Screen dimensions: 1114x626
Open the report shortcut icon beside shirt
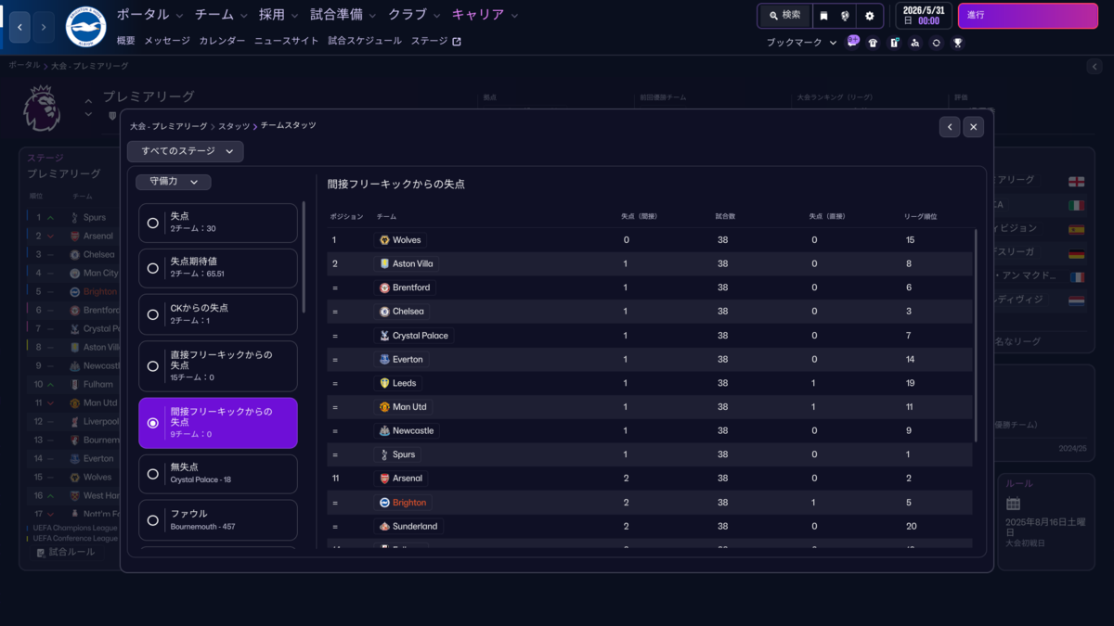[x=894, y=43]
